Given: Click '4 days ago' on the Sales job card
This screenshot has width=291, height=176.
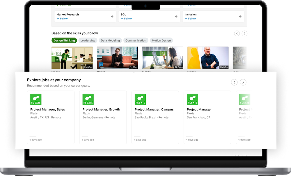Looking at the screenshot, I should [x=36, y=140].
